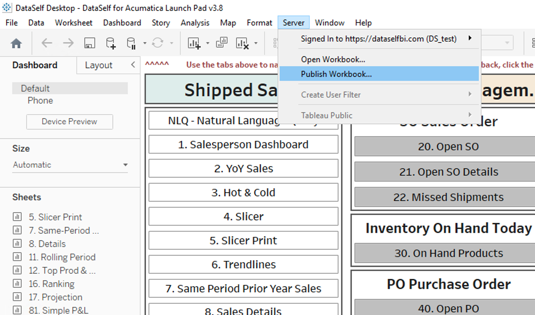The width and height of the screenshot is (535, 315).
Task: Select Publish Workbook menu entry
Action: click(336, 74)
